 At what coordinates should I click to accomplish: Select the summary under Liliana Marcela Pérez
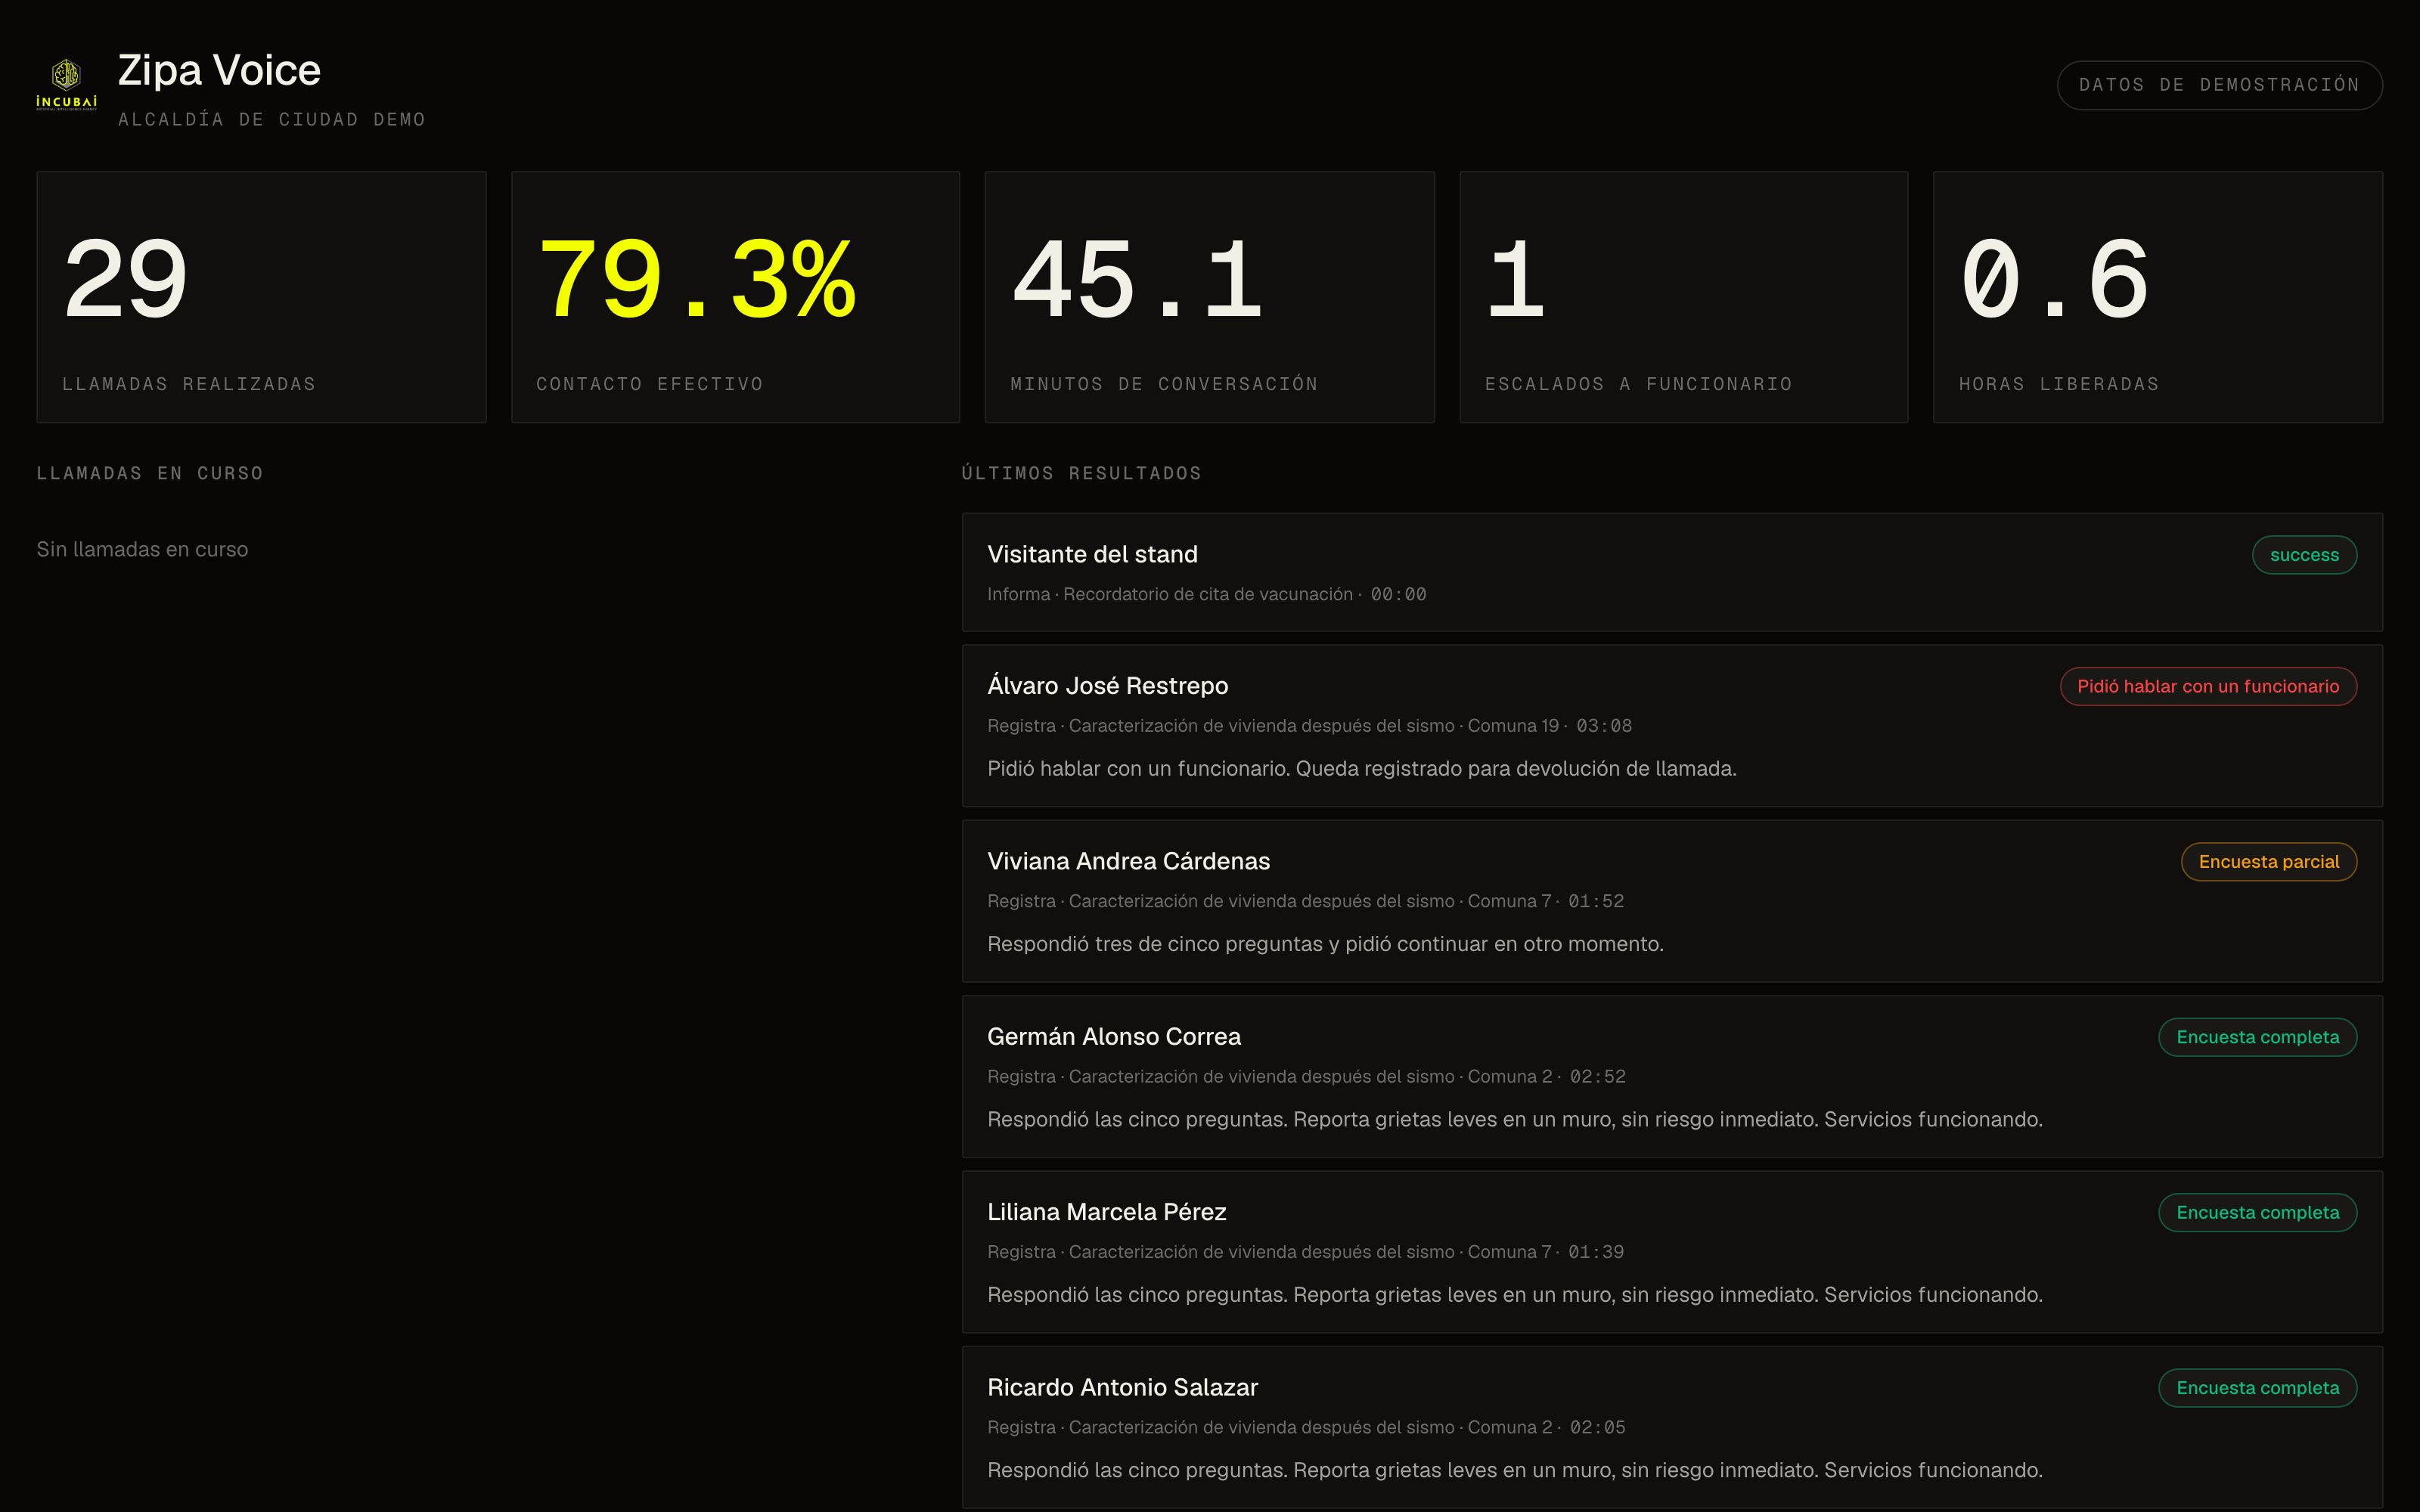[x=1515, y=1295]
